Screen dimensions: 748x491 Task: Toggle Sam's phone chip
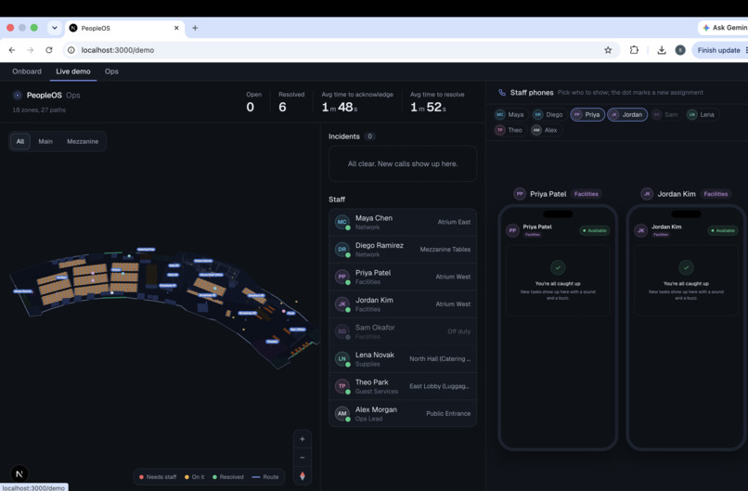pos(665,114)
